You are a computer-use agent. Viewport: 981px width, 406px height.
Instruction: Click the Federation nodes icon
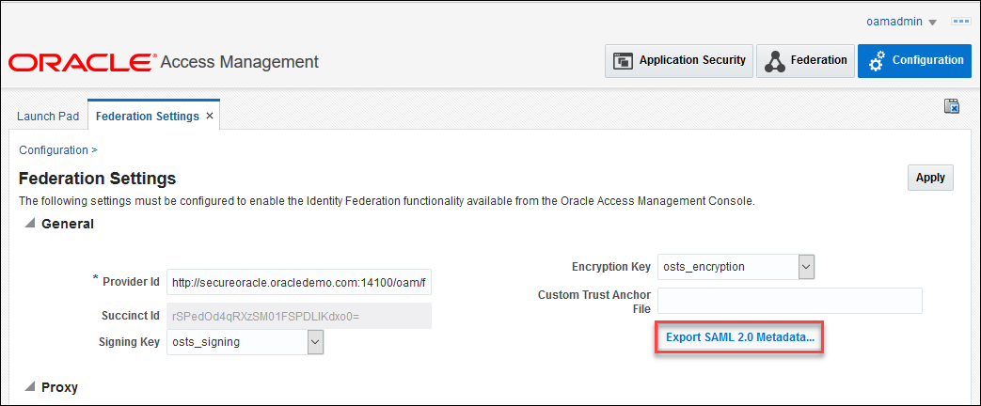click(x=775, y=61)
